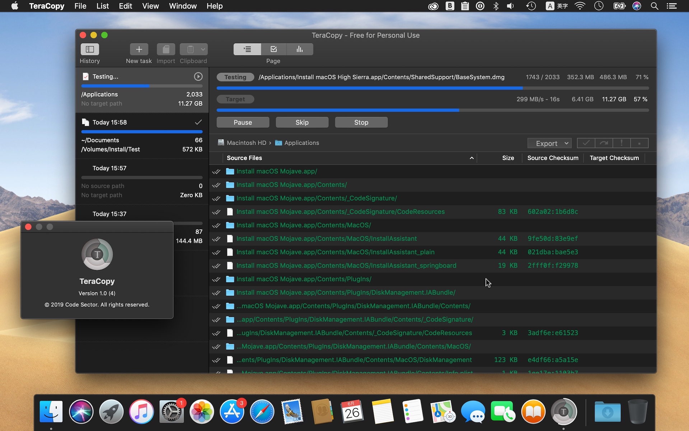Viewport: 689px width, 431px height.
Task: Select the InstallAssistant_springboard row
Action: pyautogui.click(x=433, y=266)
